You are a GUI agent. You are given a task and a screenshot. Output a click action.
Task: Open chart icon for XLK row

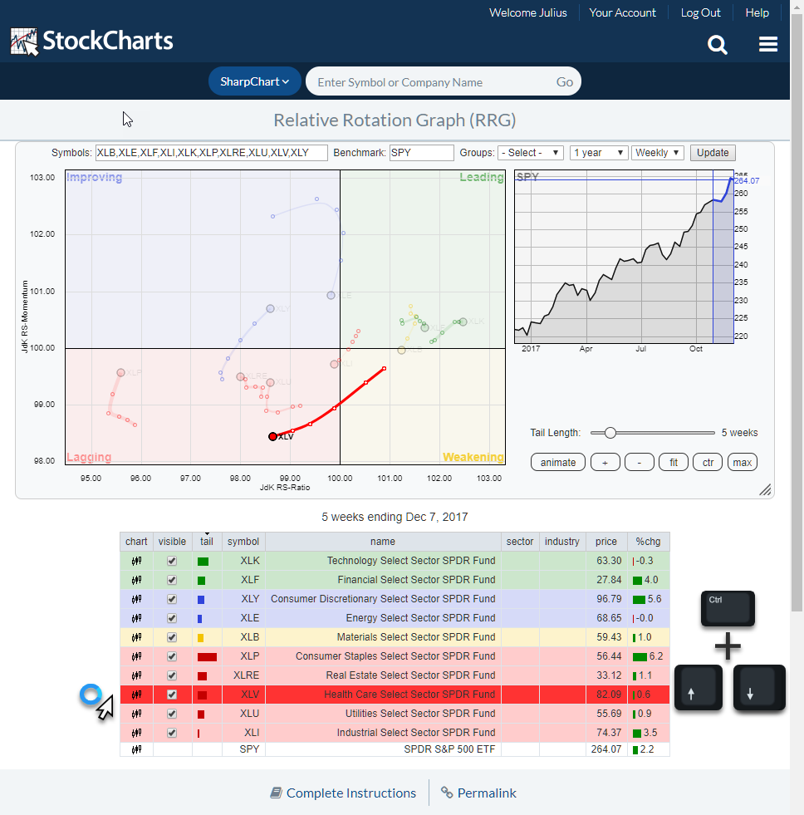point(136,561)
